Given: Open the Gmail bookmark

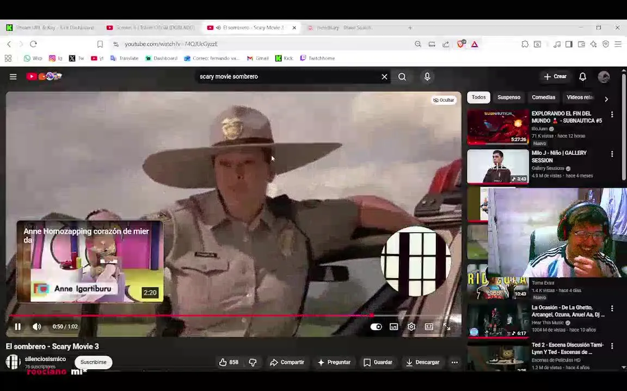Looking at the screenshot, I should tap(257, 58).
